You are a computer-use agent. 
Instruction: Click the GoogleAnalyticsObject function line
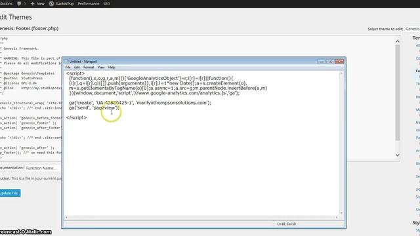(x=151, y=78)
